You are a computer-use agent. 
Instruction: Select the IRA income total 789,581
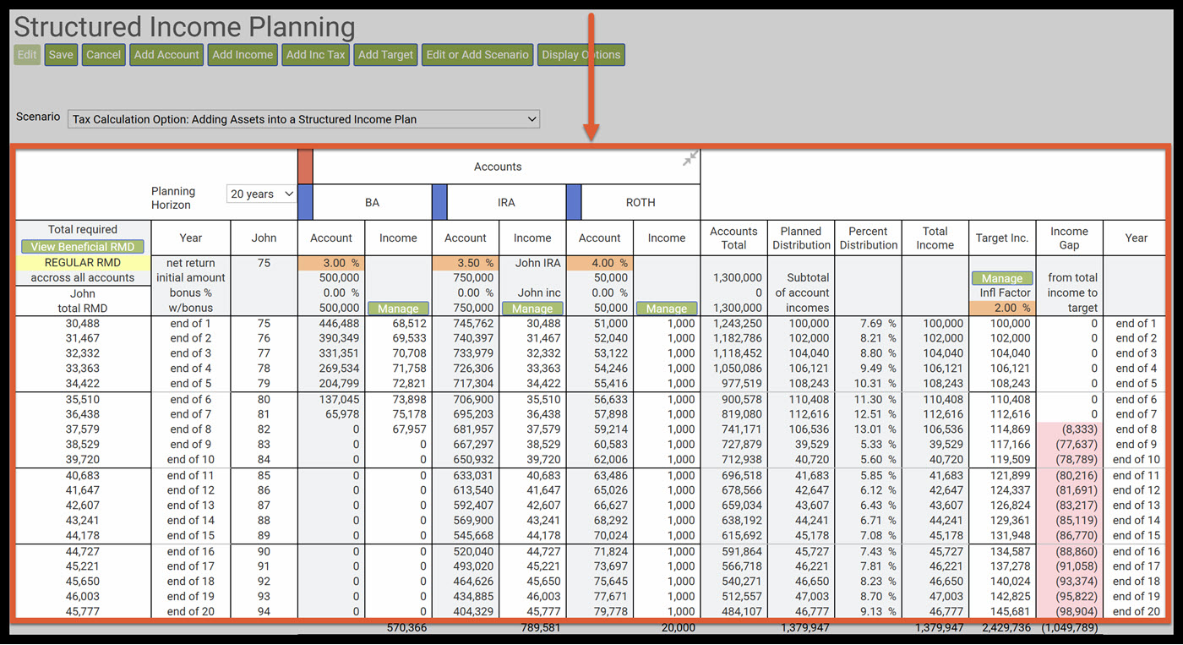[x=541, y=628]
